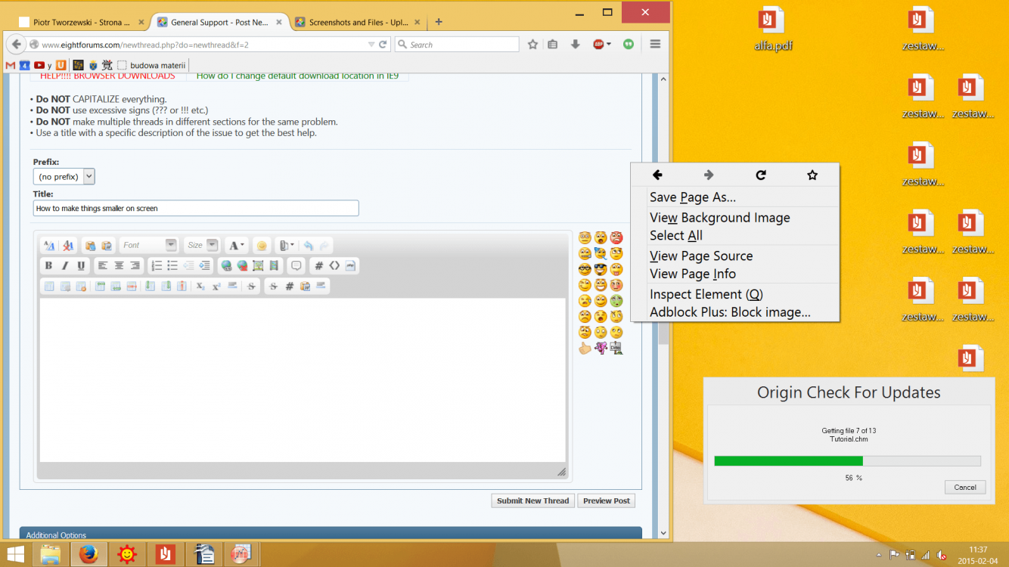Click the ordered list icon
1009x567 pixels.
point(157,265)
